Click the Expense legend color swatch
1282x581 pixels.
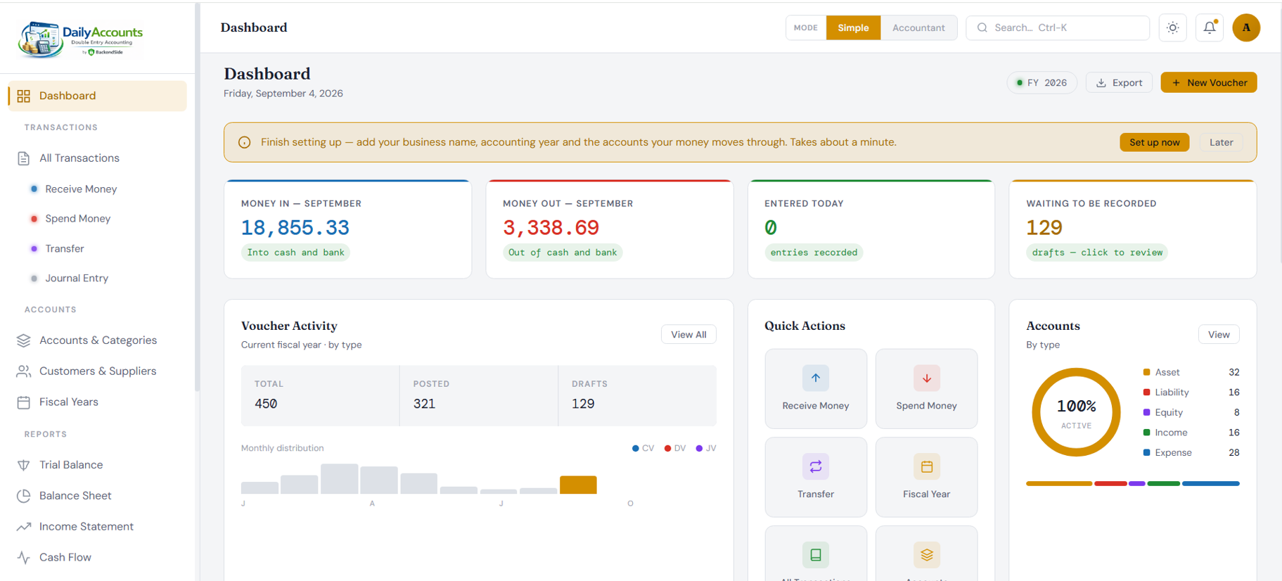pyautogui.click(x=1146, y=452)
